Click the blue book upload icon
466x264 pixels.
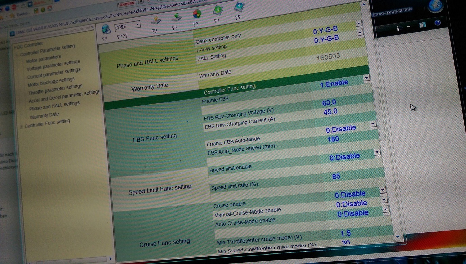[x=239, y=7]
